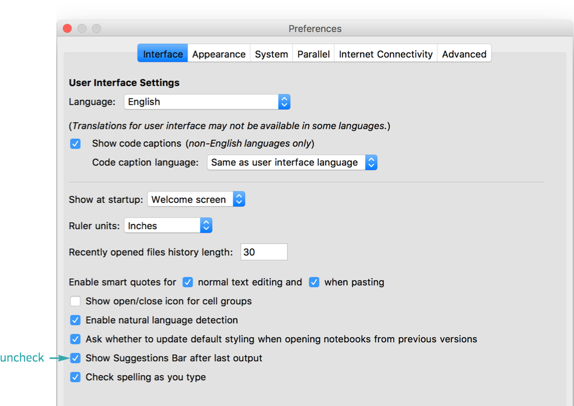Select the Interface tab
Viewport: 574px width, 406px height.
[162, 53]
